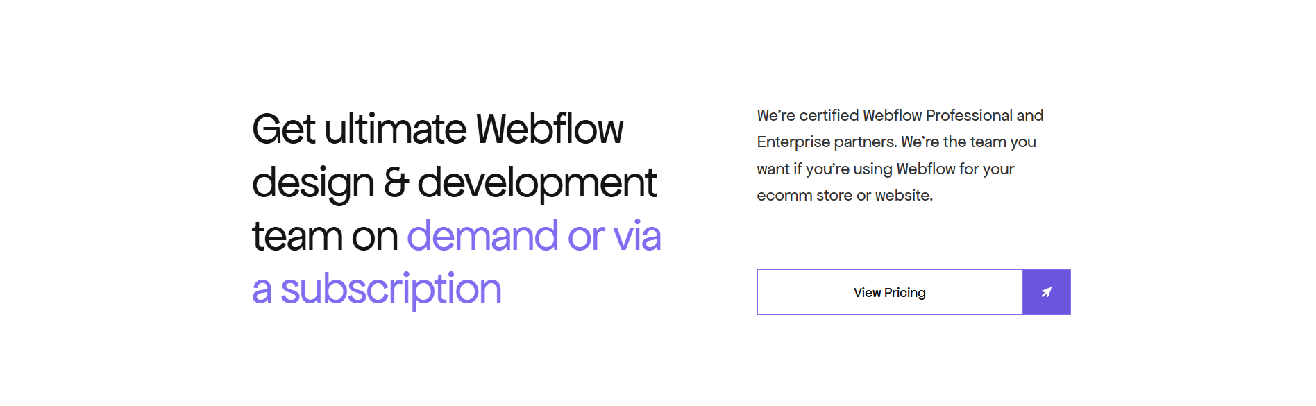Click "ultimate" in the headline

[x=396, y=130]
